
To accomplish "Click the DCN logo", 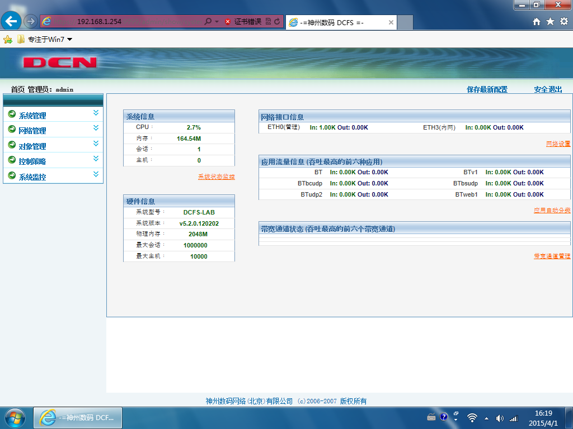I will 60,63.
